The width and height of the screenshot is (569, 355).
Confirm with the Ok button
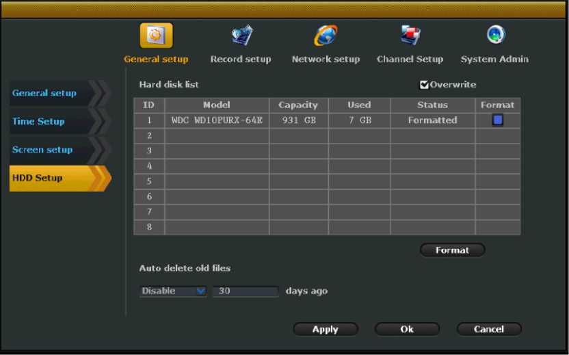407,329
